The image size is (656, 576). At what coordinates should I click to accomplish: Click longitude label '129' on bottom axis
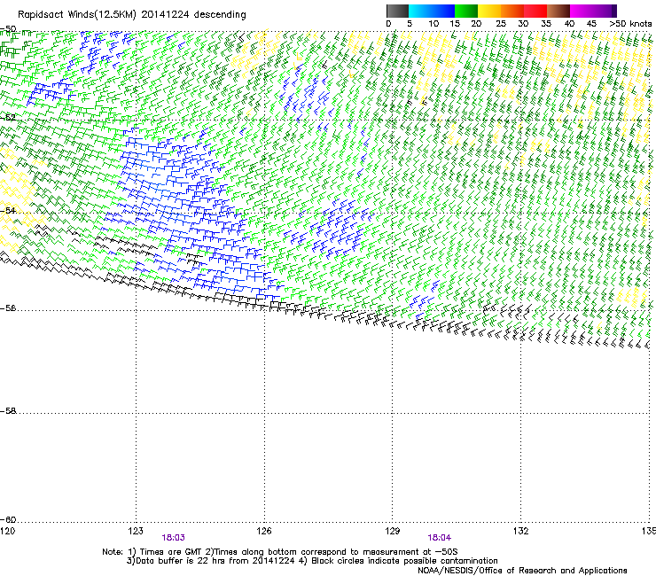[393, 531]
